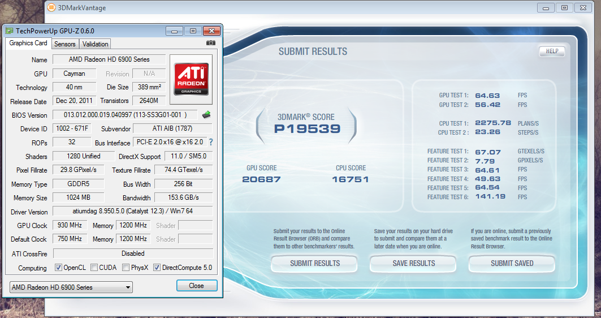Click the GPU field showing Cayman
601x318 pixels.
pos(75,74)
